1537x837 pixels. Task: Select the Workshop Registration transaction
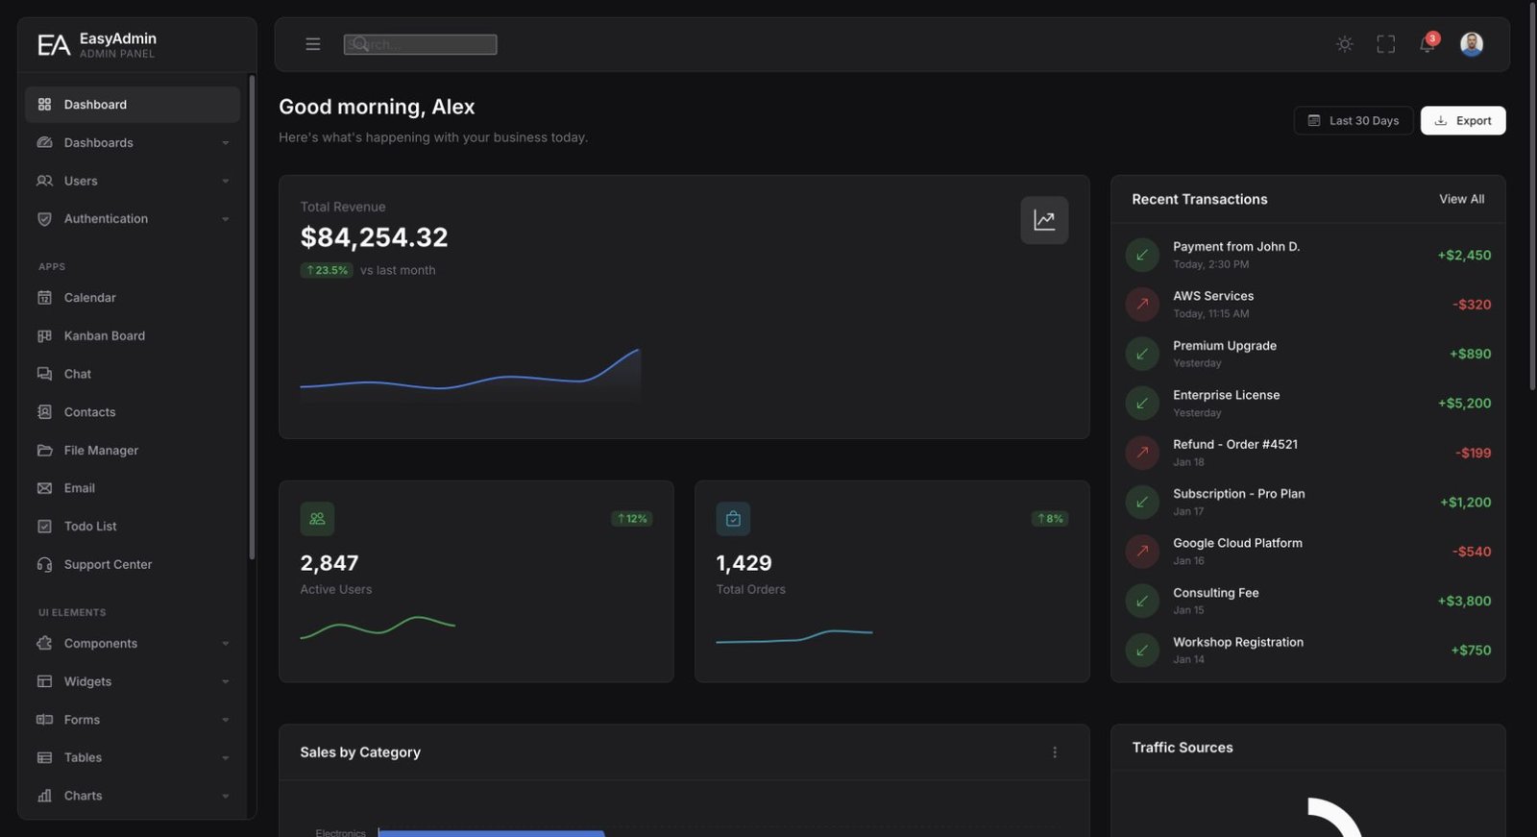point(1307,651)
